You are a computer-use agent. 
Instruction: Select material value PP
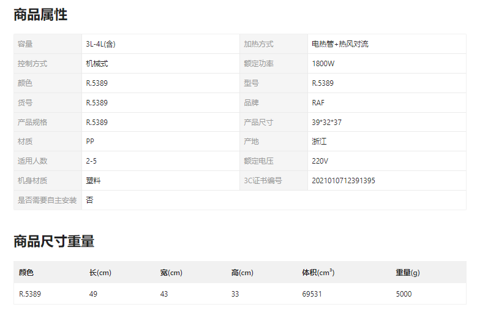click(90, 142)
